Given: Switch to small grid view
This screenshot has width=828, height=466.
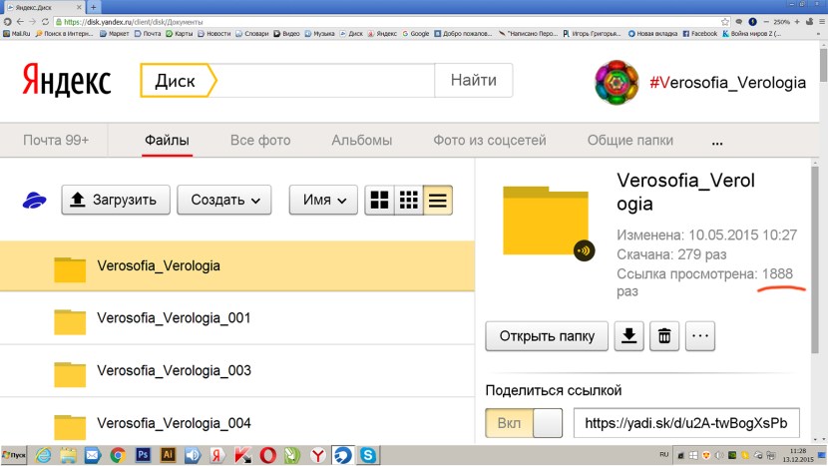Looking at the screenshot, I should click(x=408, y=201).
